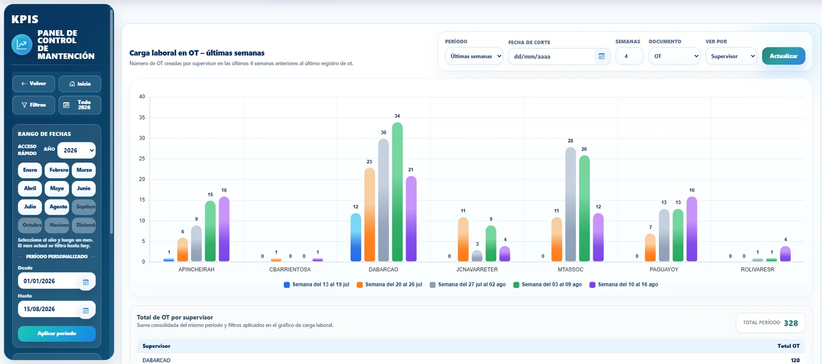Select the Febrero month shortcut
The image size is (822, 364).
[57, 170]
